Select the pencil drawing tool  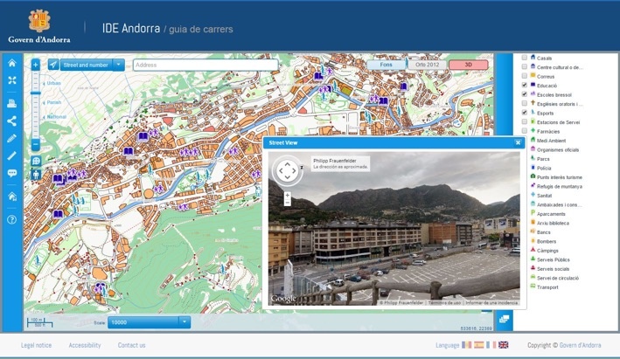point(11,138)
